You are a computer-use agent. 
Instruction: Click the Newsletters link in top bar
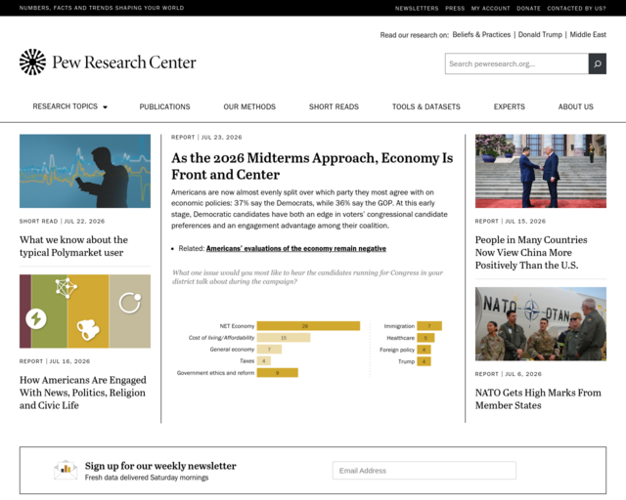[417, 8]
